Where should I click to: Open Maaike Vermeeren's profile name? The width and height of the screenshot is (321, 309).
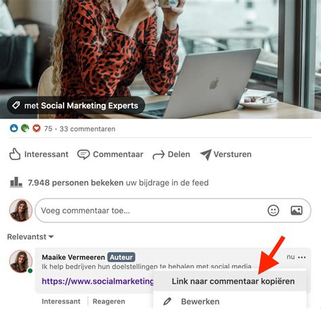click(x=73, y=257)
